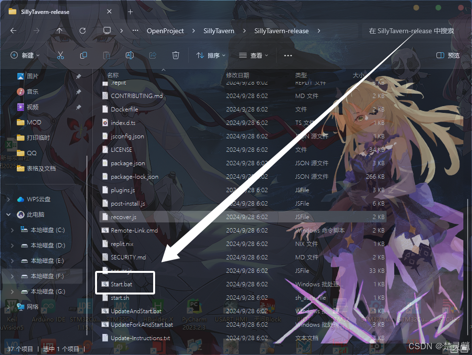
Task: Expand 本地磁盘 (G:) node
Action: pos(12,292)
